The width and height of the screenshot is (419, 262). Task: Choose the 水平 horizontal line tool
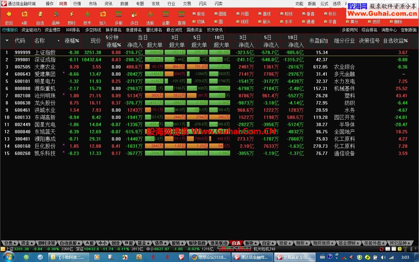(x=286, y=22)
